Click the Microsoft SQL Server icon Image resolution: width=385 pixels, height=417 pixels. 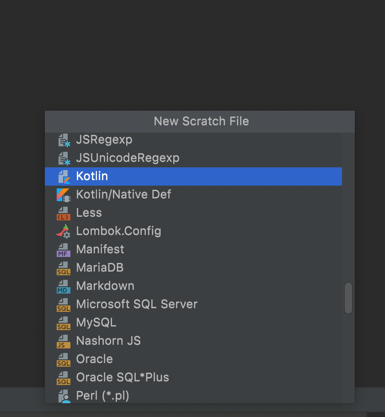coord(63,305)
